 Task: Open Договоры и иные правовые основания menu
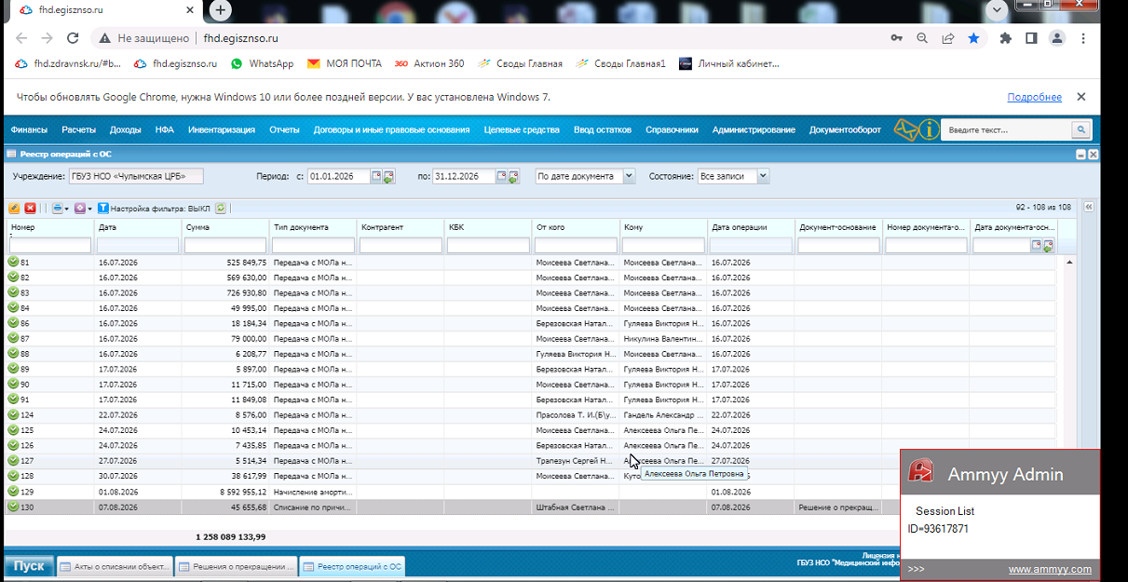(x=391, y=129)
